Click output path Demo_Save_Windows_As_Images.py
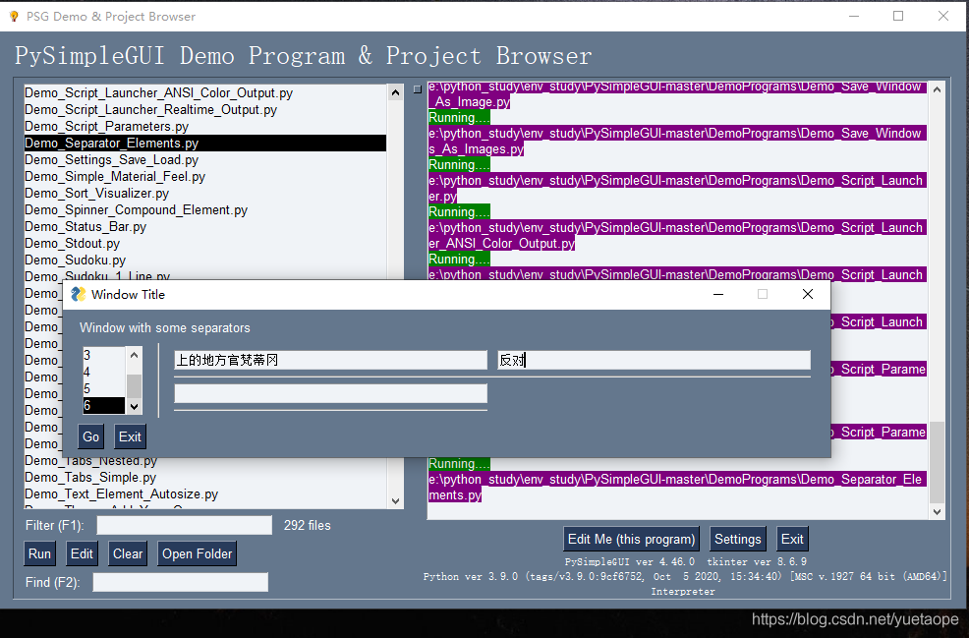The width and height of the screenshot is (969, 638). pos(677,141)
